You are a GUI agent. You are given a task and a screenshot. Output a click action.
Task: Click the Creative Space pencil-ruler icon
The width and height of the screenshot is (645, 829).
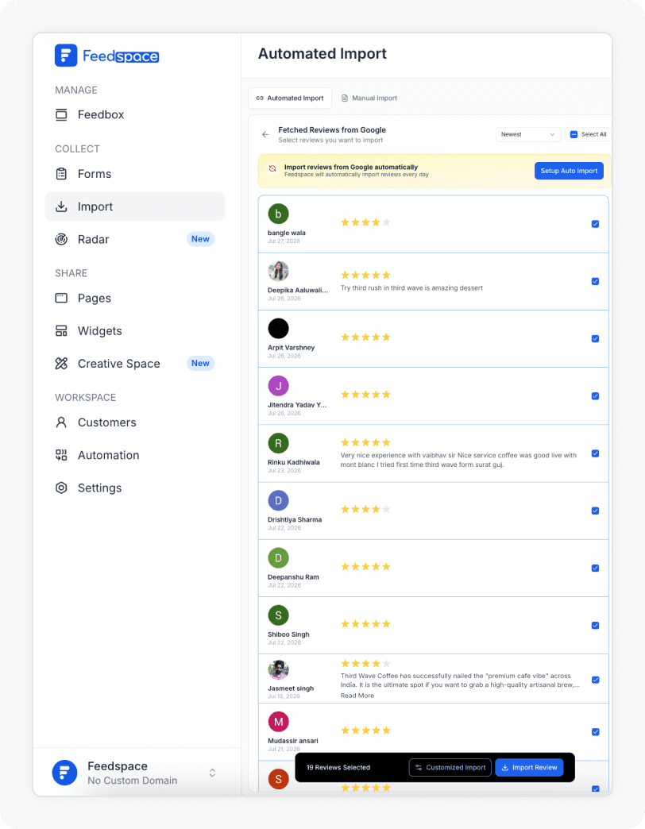61,364
